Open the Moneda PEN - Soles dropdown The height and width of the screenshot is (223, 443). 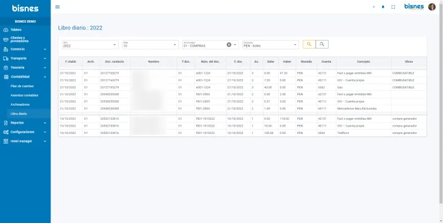point(271,45)
